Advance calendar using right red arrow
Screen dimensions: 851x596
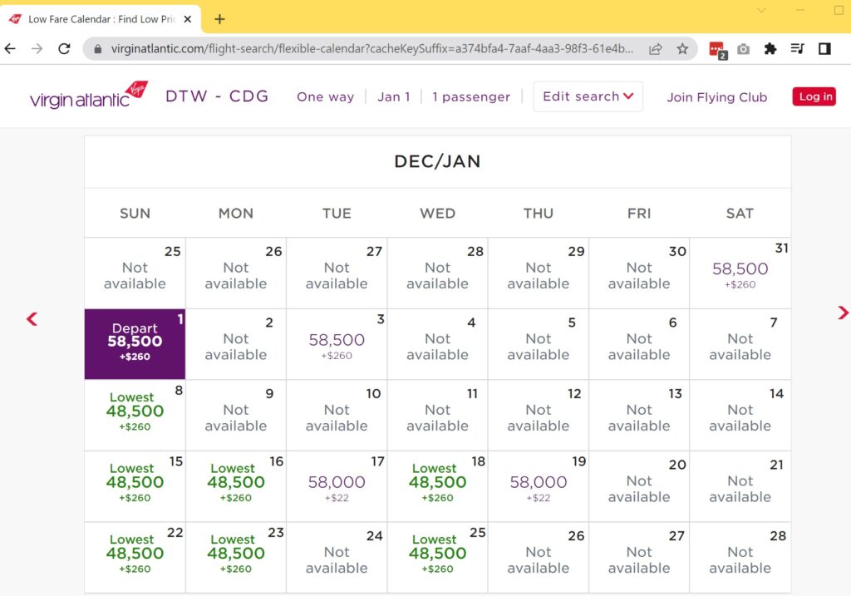click(843, 313)
